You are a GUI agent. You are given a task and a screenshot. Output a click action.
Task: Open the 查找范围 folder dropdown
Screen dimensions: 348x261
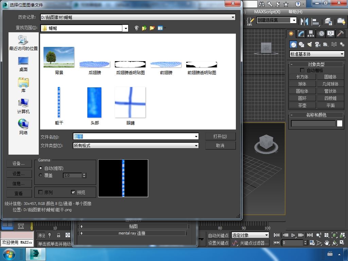(x=126, y=28)
